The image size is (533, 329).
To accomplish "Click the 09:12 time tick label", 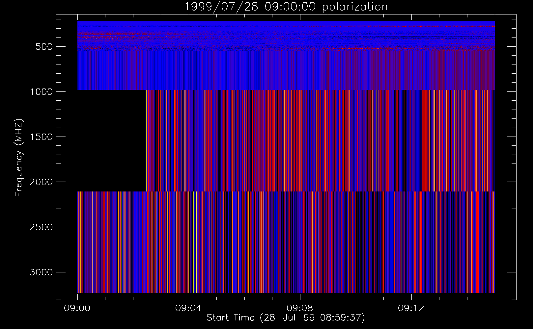I will (x=411, y=308).
